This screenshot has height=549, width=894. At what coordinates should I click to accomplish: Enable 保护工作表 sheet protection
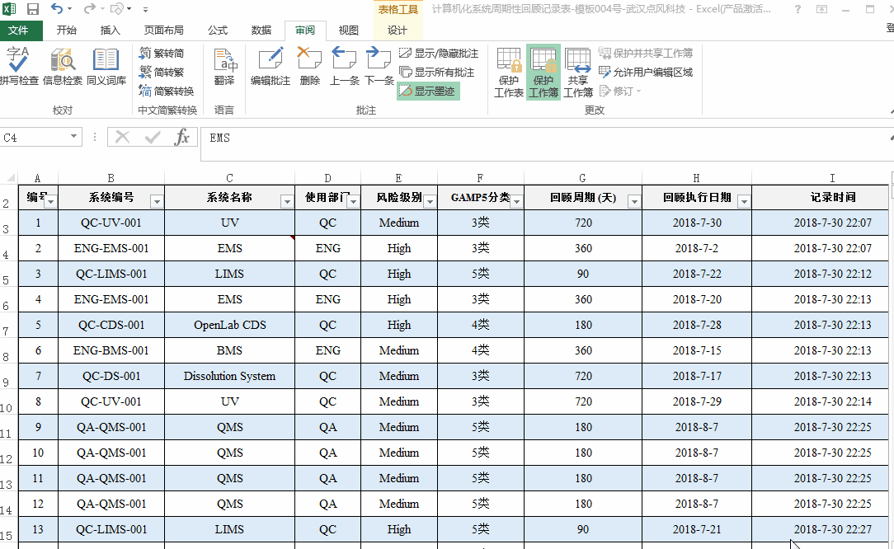click(x=509, y=70)
